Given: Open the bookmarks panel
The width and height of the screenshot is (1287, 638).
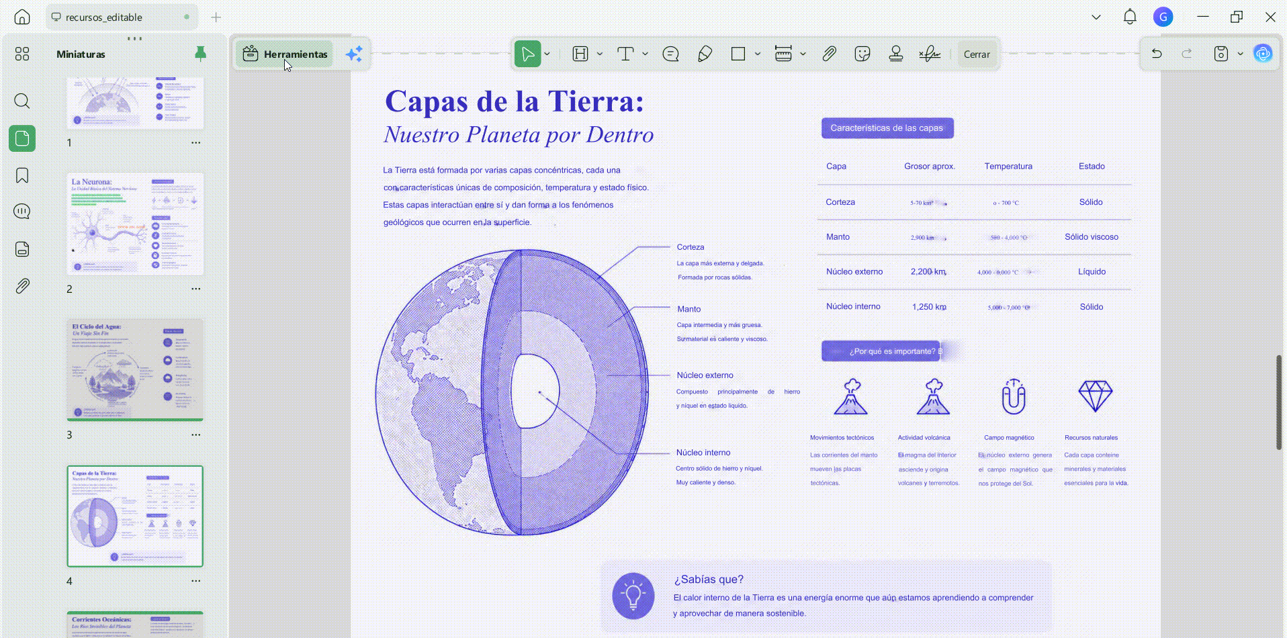Looking at the screenshot, I should click(x=22, y=176).
